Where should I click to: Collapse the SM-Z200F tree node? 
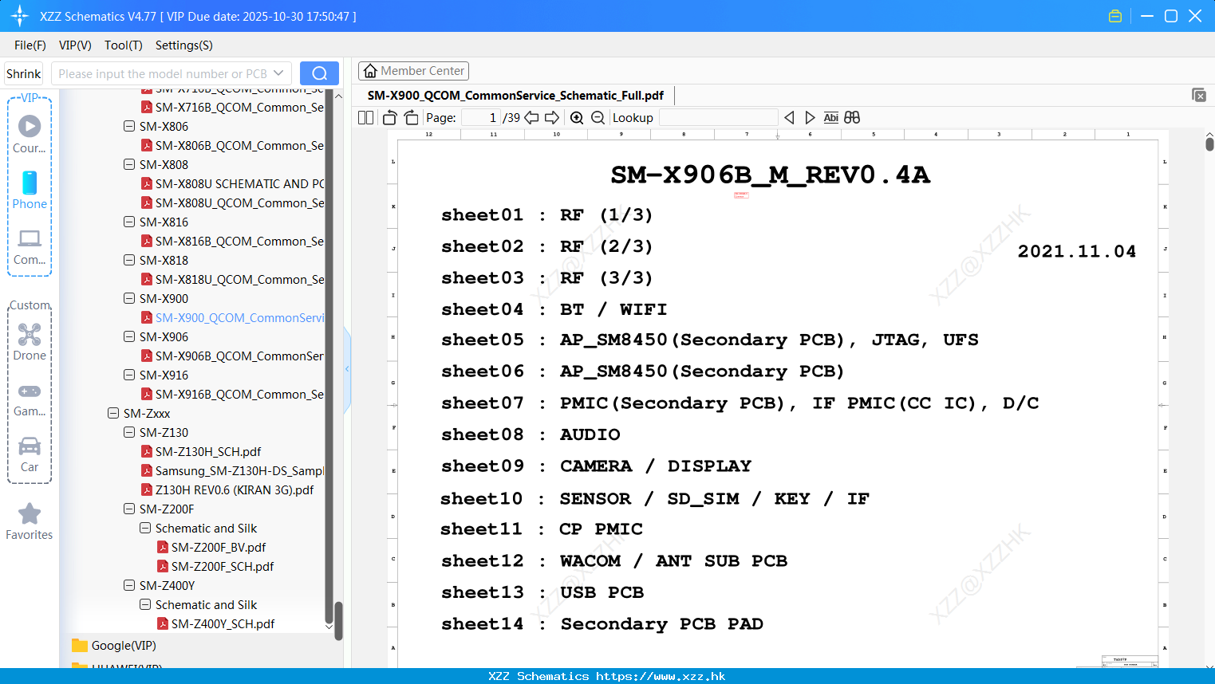click(x=129, y=509)
